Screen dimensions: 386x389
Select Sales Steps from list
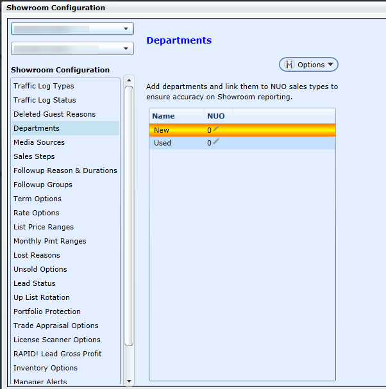tap(34, 156)
